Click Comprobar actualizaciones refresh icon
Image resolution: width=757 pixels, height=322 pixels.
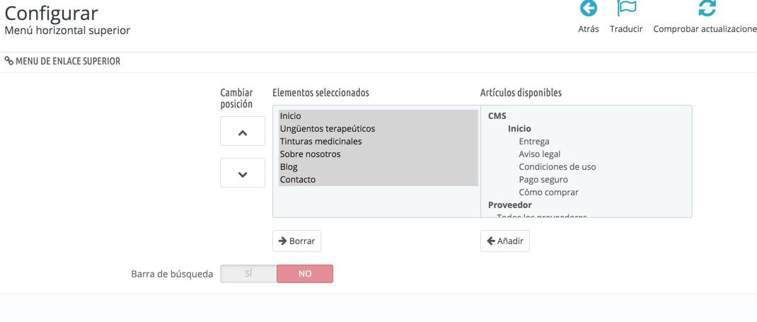click(707, 8)
